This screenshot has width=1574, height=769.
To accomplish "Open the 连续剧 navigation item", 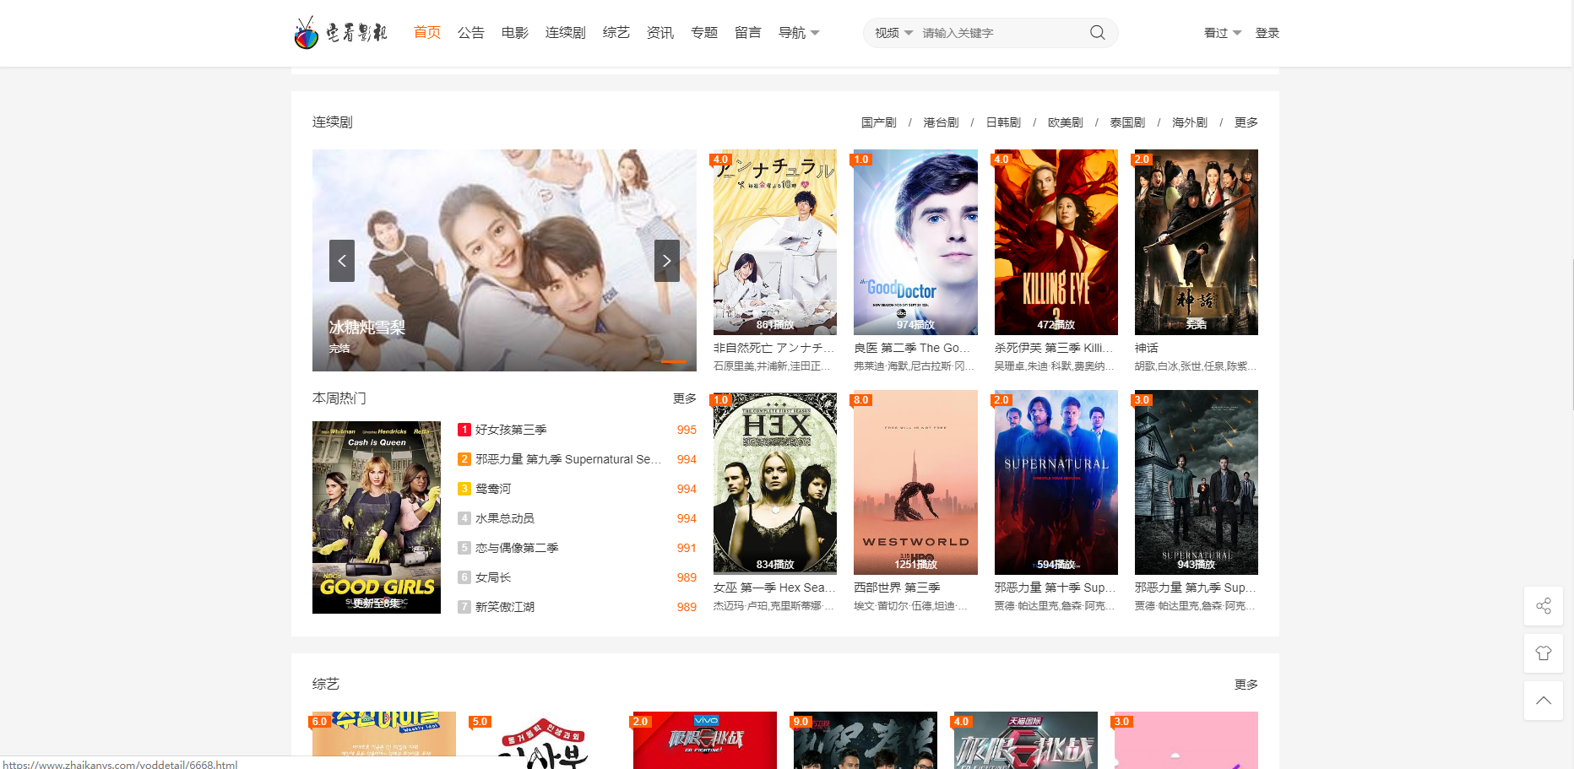I will click(x=566, y=33).
